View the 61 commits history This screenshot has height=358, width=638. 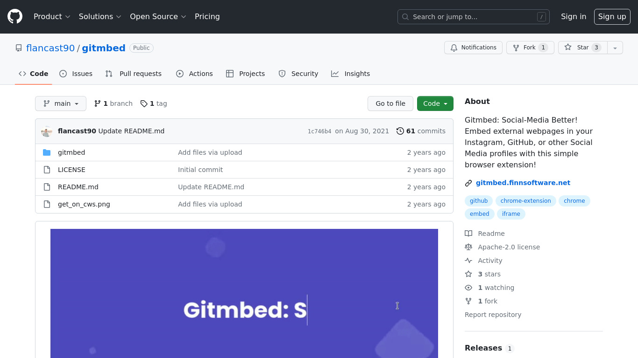pyautogui.click(x=421, y=131)
